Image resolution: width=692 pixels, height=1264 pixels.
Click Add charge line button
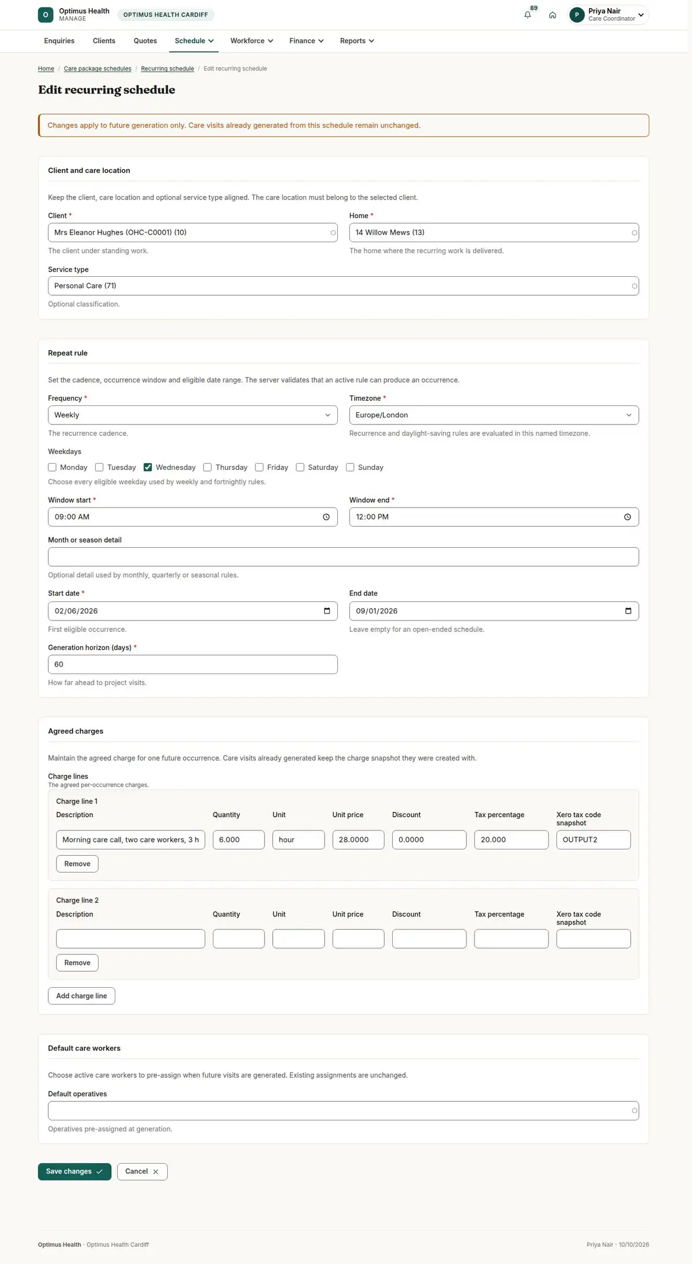coord(81,996)
